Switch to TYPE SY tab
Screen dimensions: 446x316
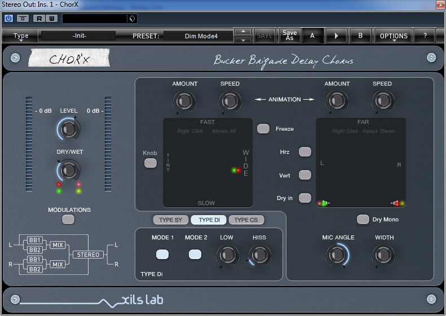click(x=171, y=220)
